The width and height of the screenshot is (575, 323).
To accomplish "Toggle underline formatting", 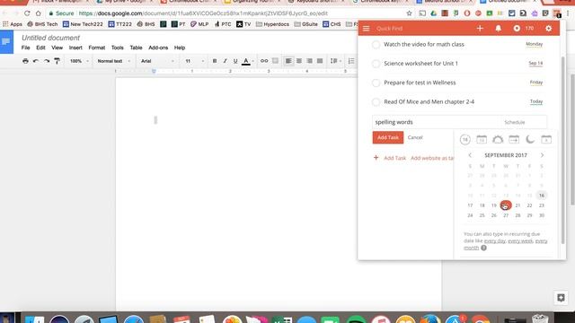I will [x=235, y=61].
